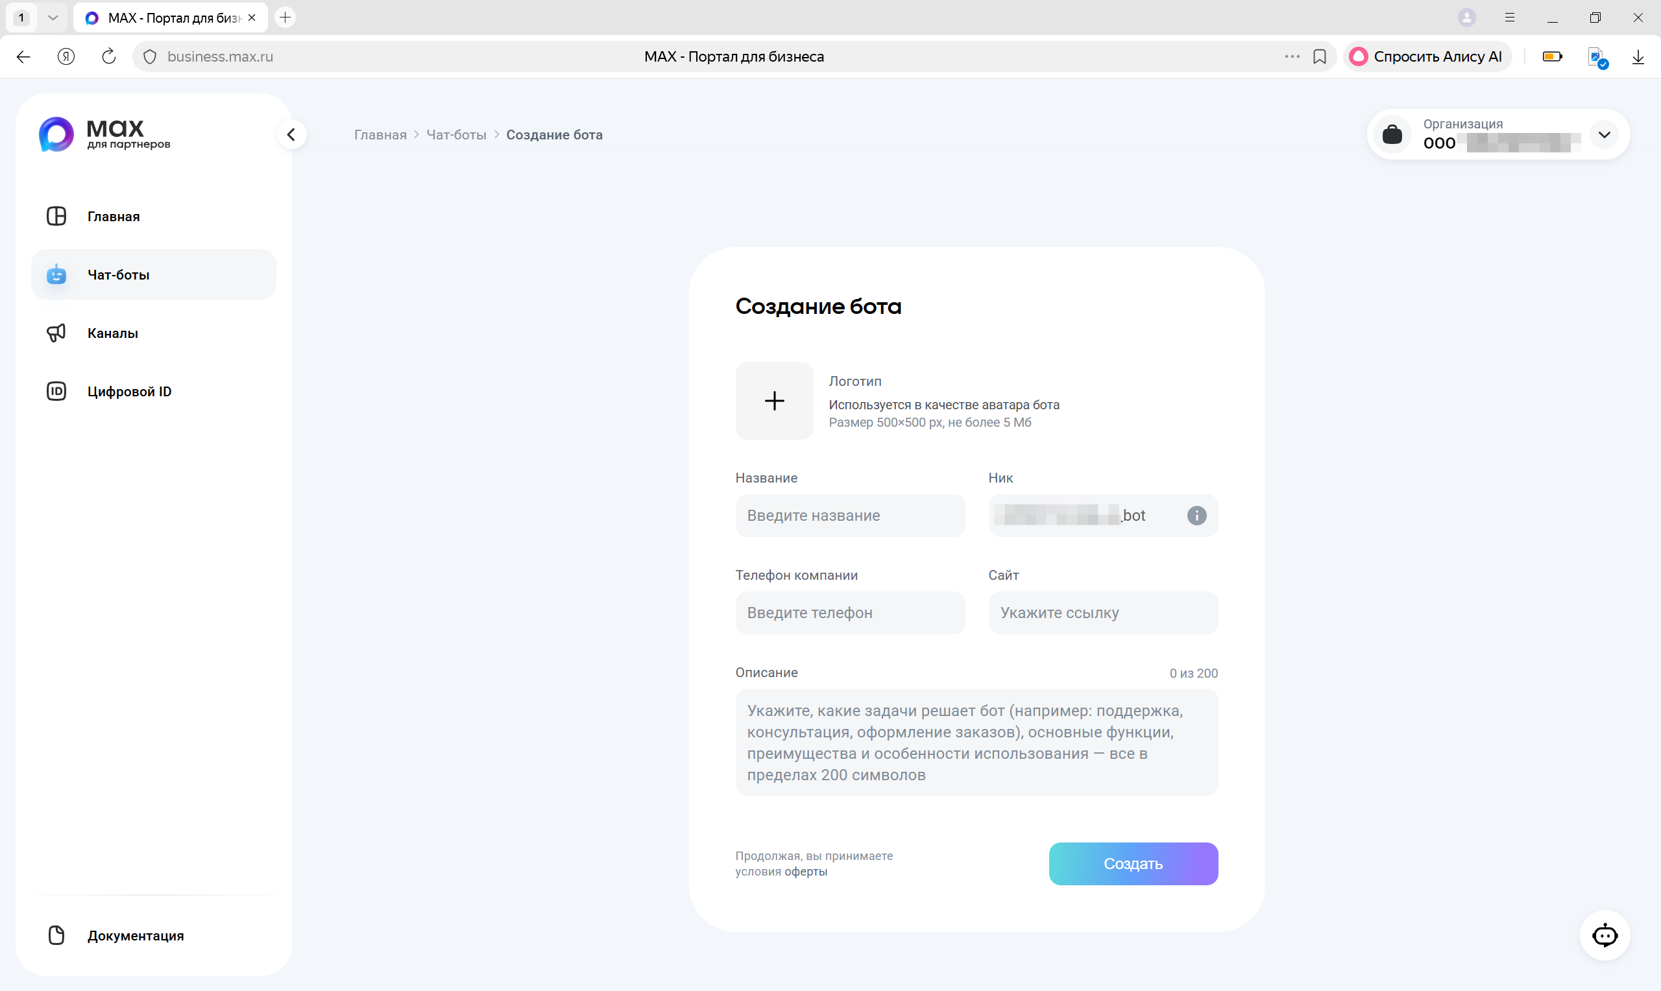
Task: Open the page options three-dots icon
Action: (x=1292, y=57)
